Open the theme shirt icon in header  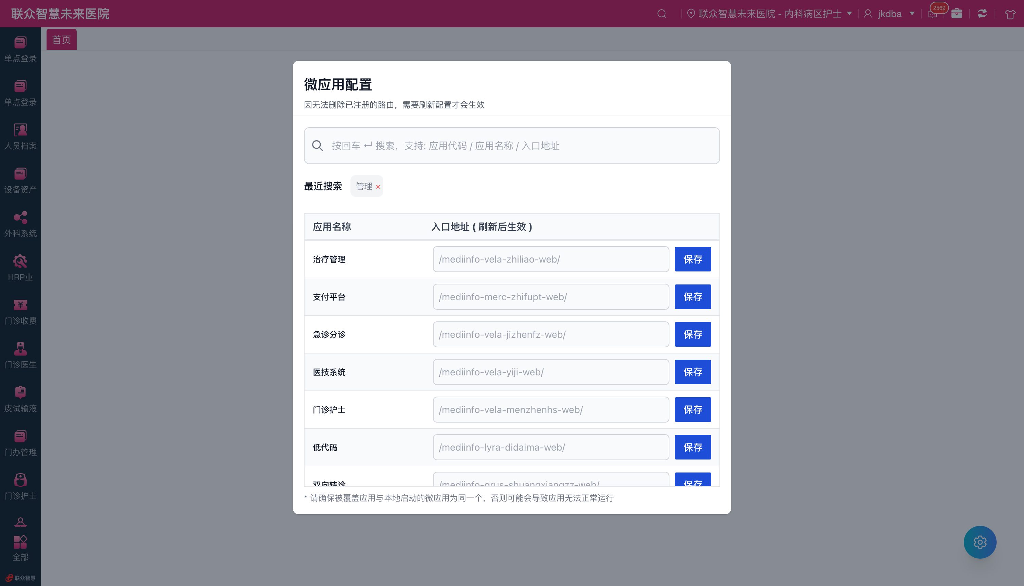pyautogui.click(x=1010, y=14)
